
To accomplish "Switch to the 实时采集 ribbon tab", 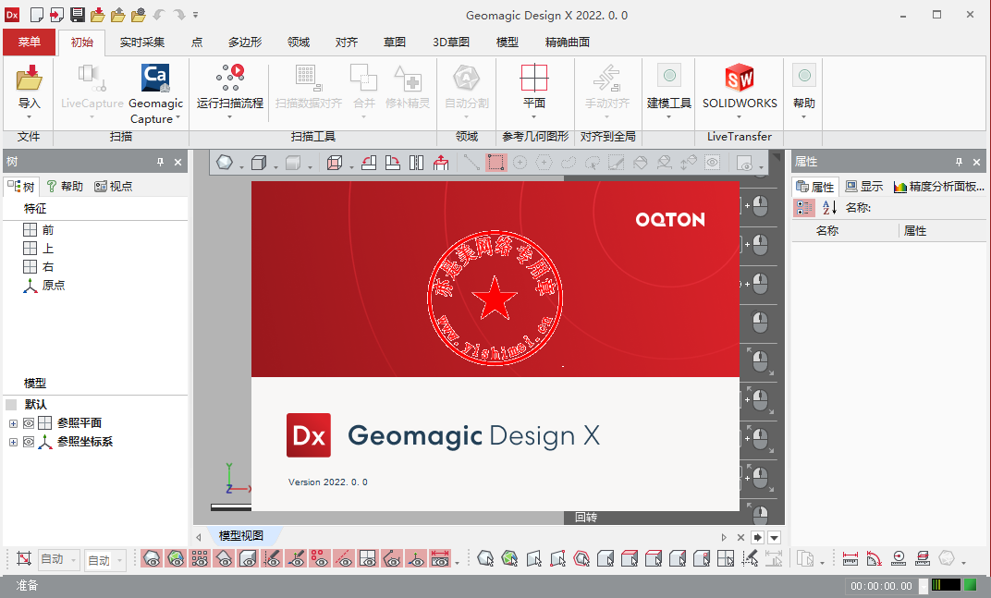I will [142, 43].
